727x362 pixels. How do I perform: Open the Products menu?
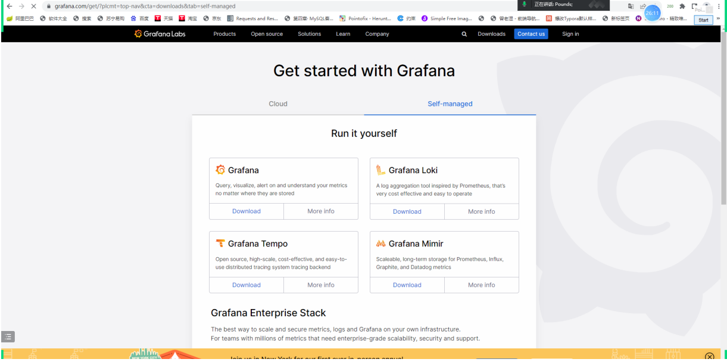pyautogui.click(x=224, y=34)
